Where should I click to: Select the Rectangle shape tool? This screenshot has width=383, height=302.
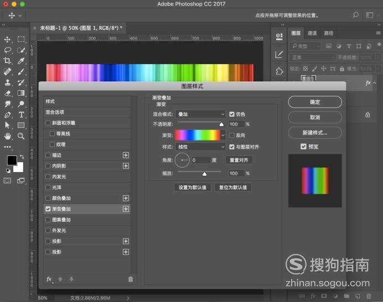click(x=21, y=125)
